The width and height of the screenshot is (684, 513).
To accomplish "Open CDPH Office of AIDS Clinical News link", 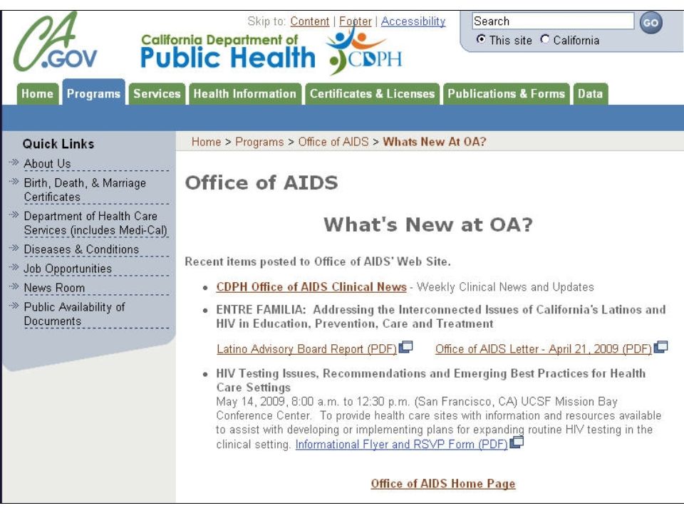I will tap(311, 286).
